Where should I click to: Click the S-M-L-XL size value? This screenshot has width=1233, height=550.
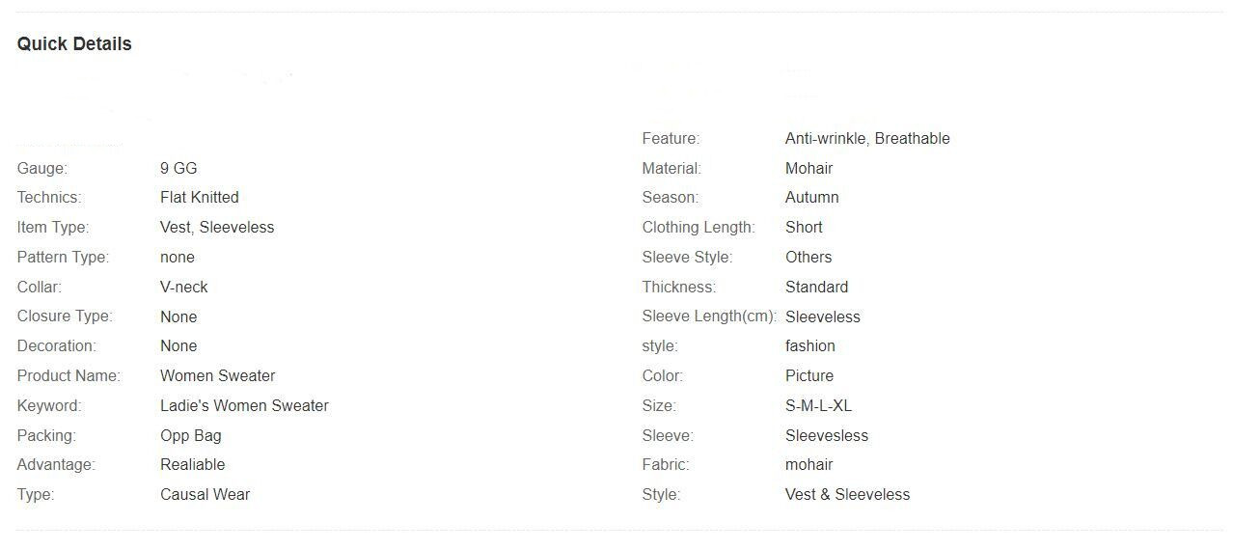tap(819, 405)
